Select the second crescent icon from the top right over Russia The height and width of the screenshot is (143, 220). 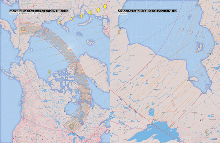pos(98,10)
